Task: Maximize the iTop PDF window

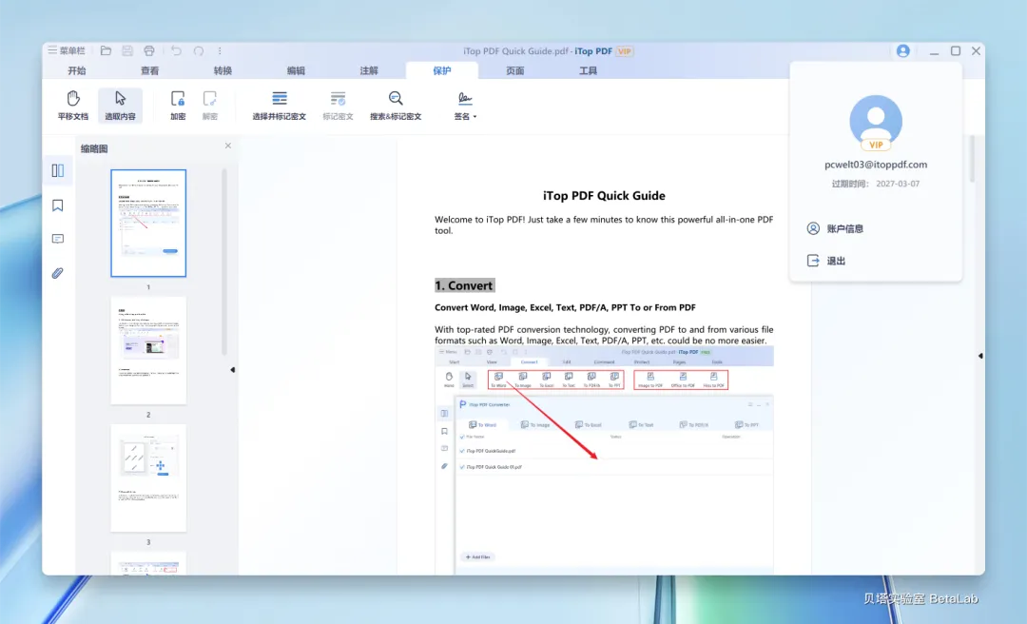Action: pos(956,51)
